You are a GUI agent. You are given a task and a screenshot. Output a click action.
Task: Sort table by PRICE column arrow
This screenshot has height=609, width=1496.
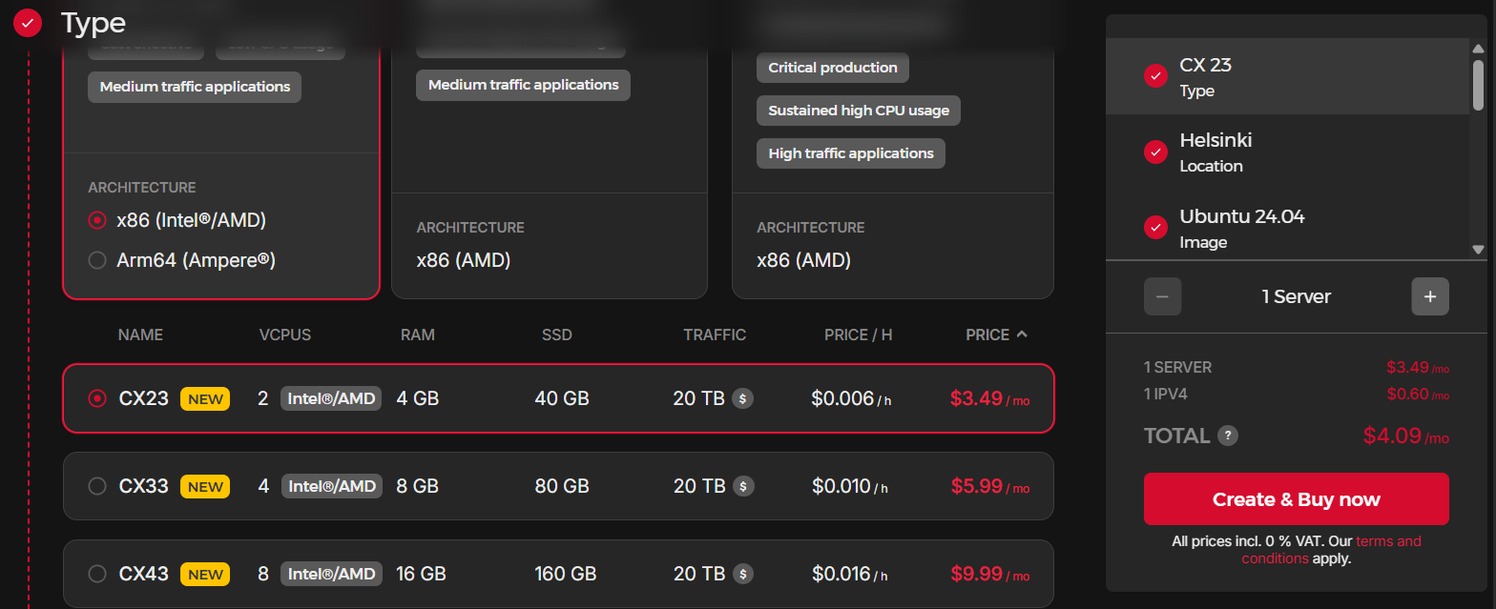[1022, 335]
